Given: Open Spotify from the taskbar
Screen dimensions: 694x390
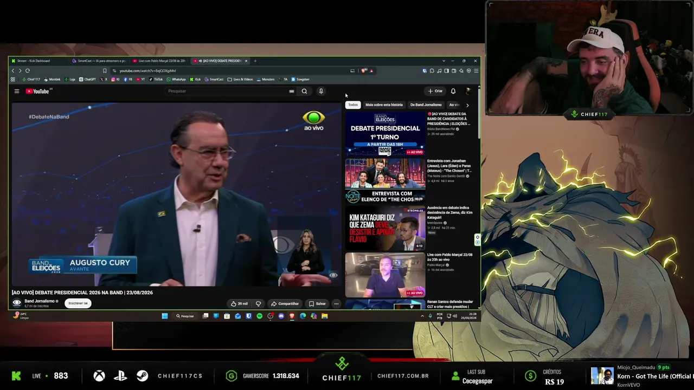Looking at the screenshot, I should (x=259, y=316).
